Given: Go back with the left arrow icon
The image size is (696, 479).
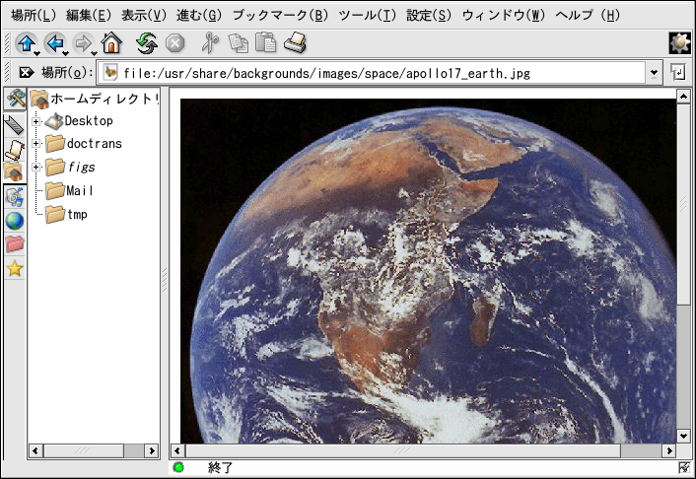Looking at the screenshot, I should [x=53, y=42].
